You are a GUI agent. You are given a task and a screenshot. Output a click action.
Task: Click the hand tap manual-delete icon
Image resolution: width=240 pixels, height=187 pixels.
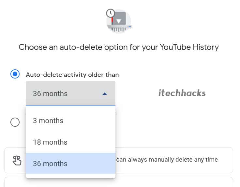click(17, 160)
